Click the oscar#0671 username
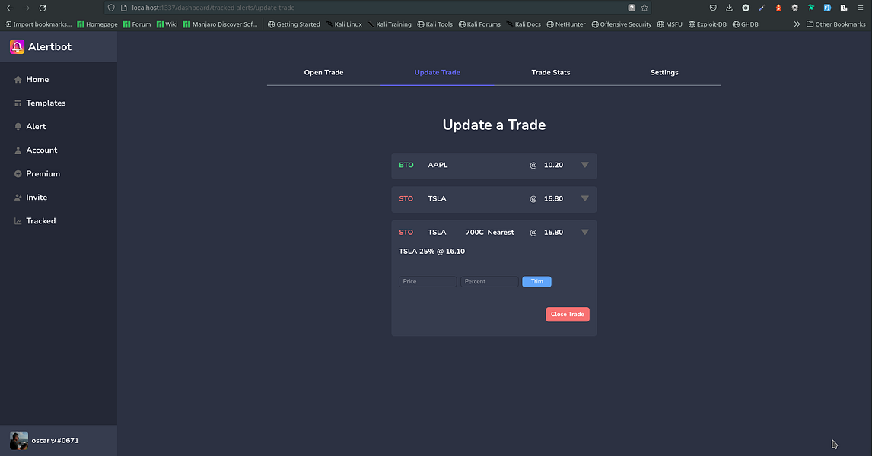Image resolution: width=872 pixels, height=456 pixels. tap(55, 441)
